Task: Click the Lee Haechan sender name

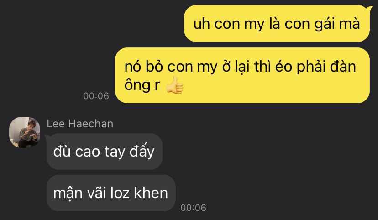Action: 80,124
